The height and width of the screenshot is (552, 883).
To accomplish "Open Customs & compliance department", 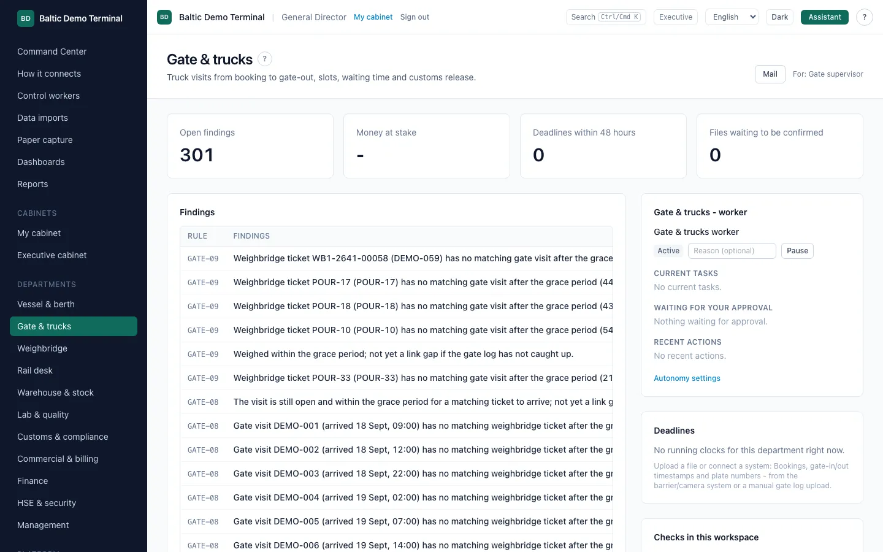I will [x=74, y=437].
